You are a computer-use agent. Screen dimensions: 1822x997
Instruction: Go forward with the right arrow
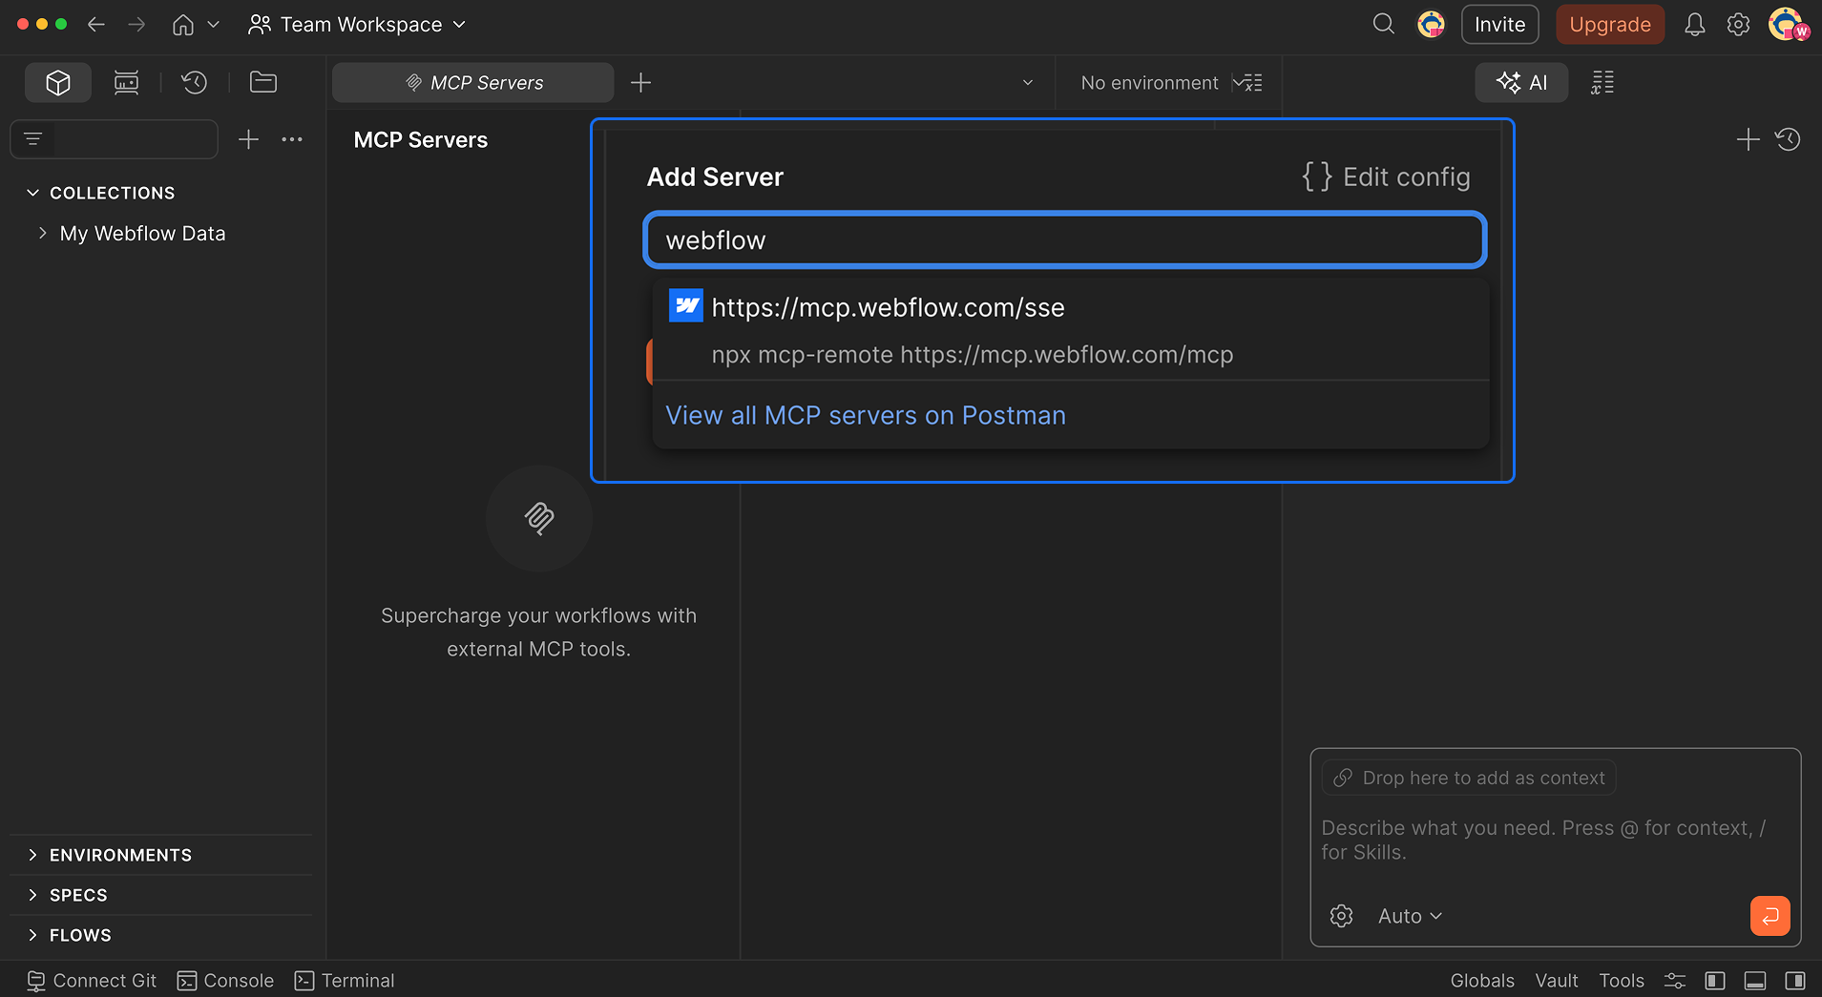click(136, 25)
